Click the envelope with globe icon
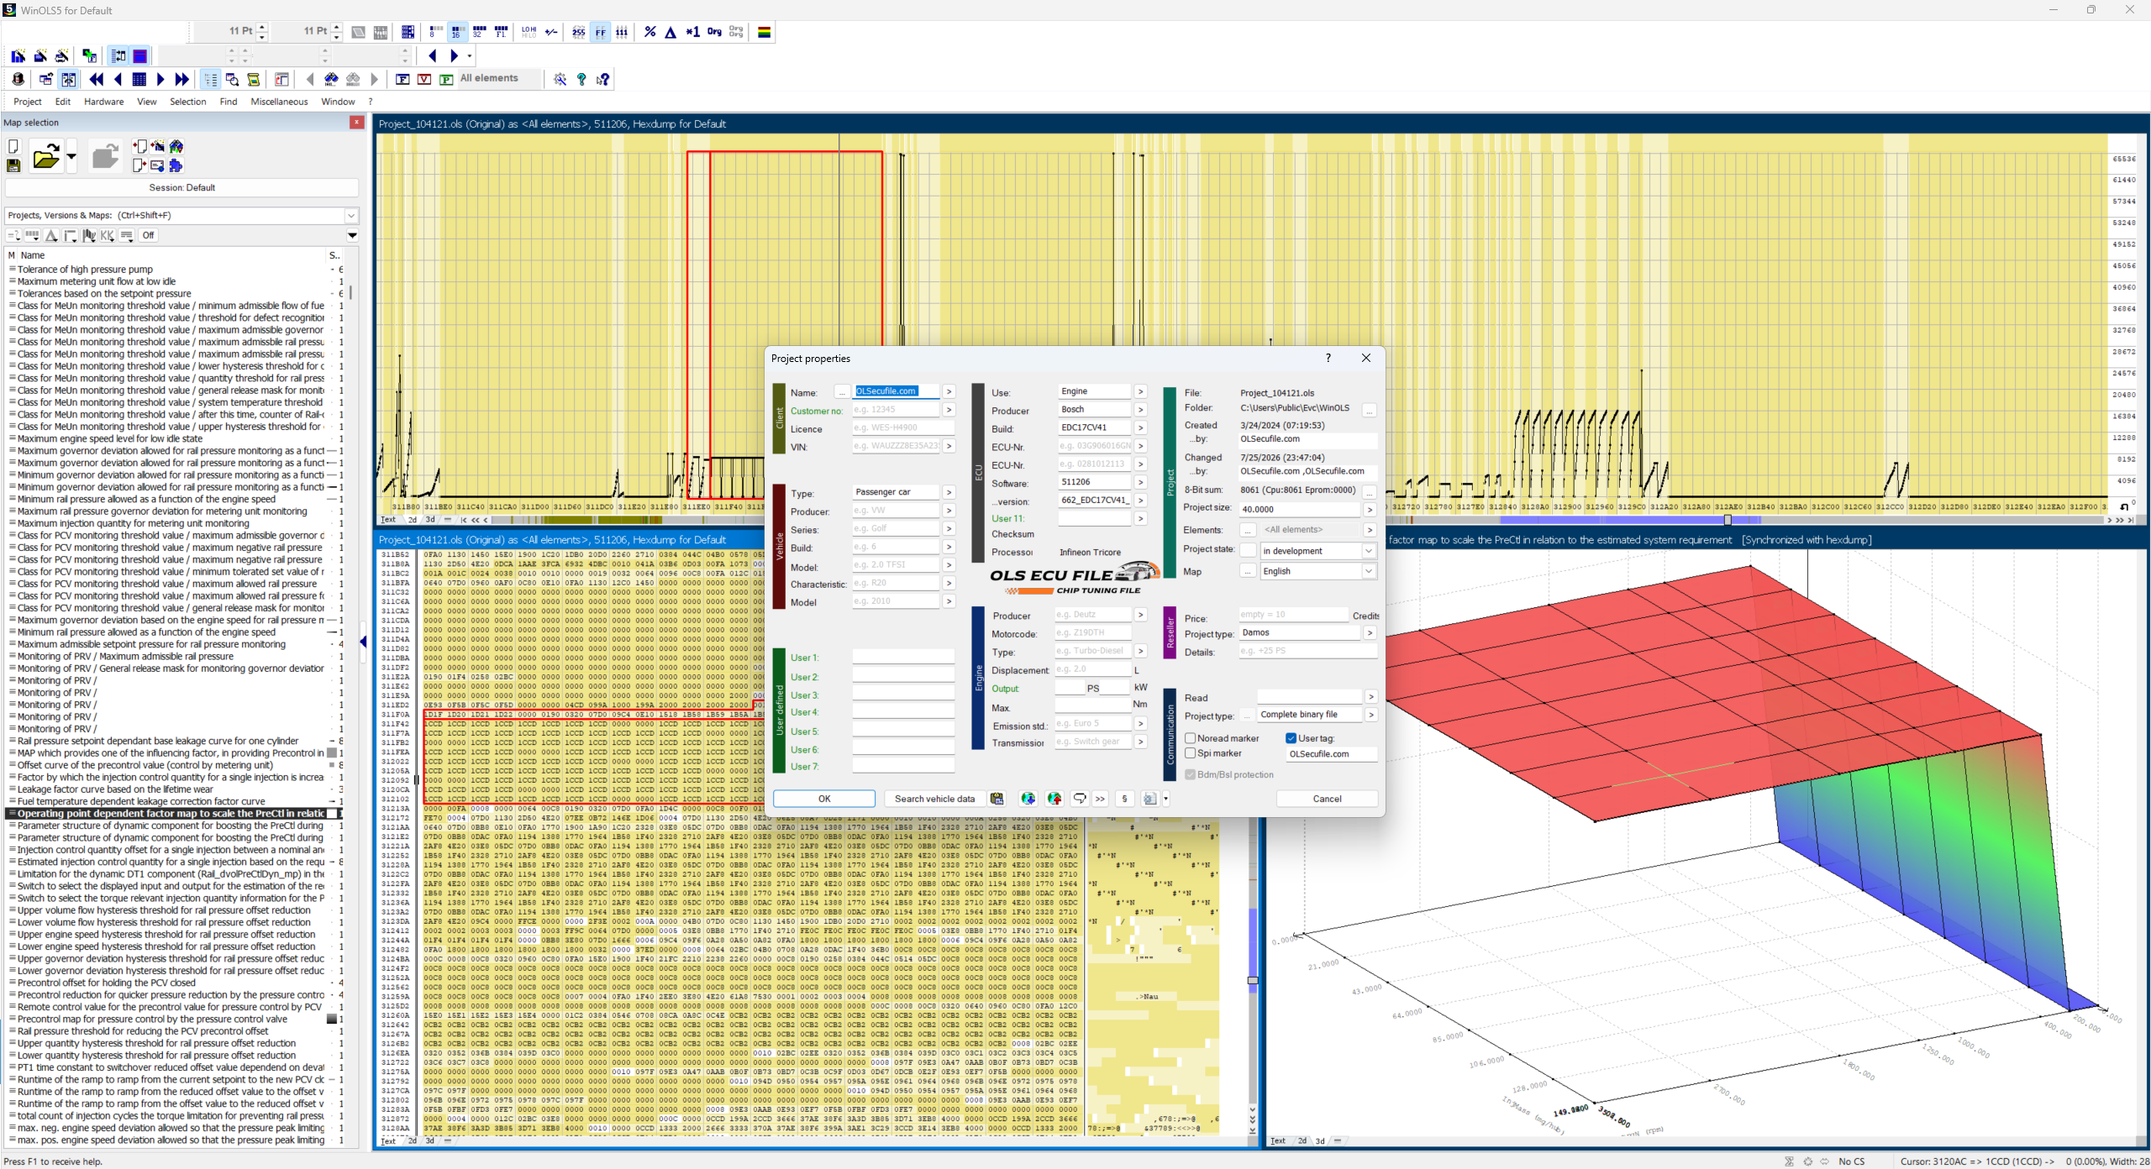 coord(157,165)
